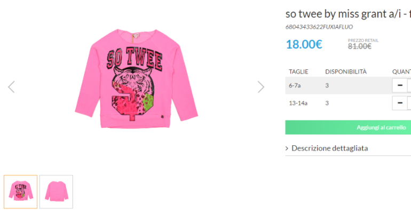Click the next image arrow
Viewport: 411px width, 222px height.
(x=261, y=86)
